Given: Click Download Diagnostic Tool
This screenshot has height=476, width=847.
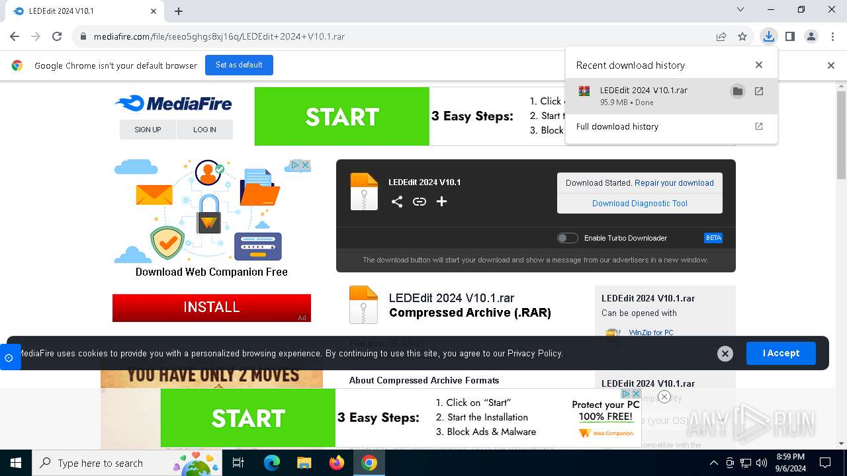Looking at the screenshot, I should pyautogui.click(x=640, y=204).
